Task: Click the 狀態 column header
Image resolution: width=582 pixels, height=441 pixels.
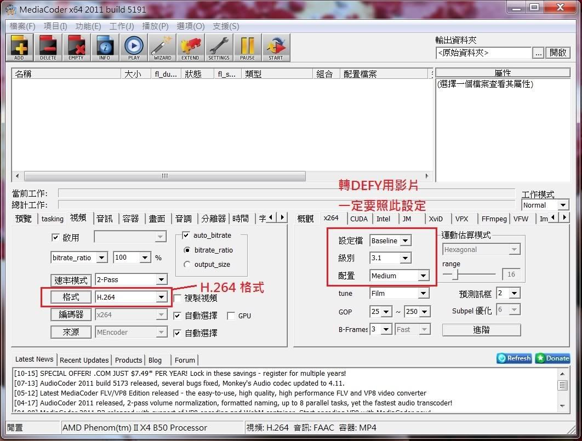Action: point(197,74)
